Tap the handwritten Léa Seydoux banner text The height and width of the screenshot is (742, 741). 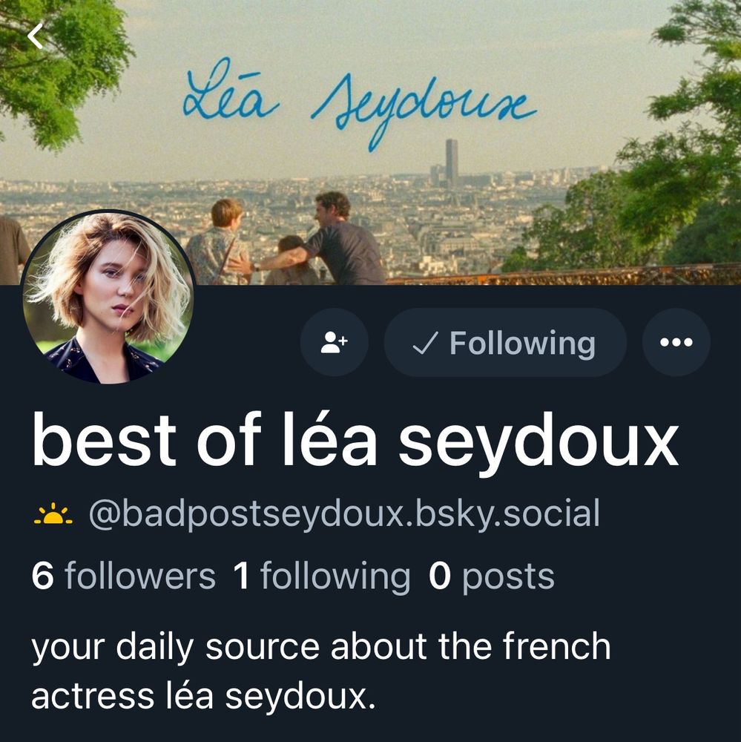359,104
